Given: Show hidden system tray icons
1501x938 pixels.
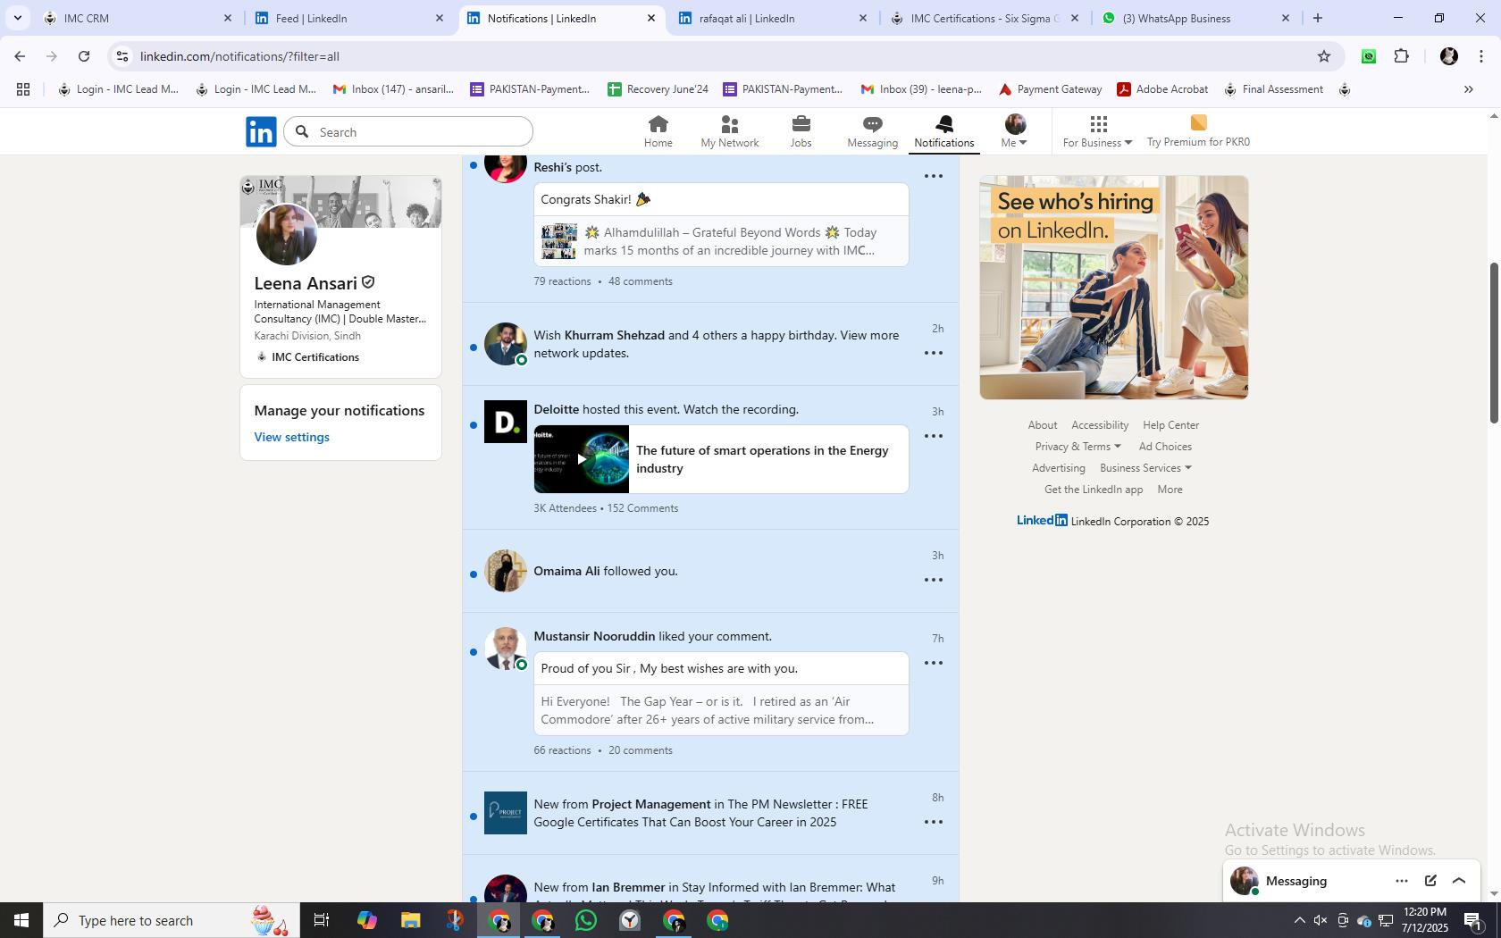Looking at the screenshot, I should [x=1299, y=920].
